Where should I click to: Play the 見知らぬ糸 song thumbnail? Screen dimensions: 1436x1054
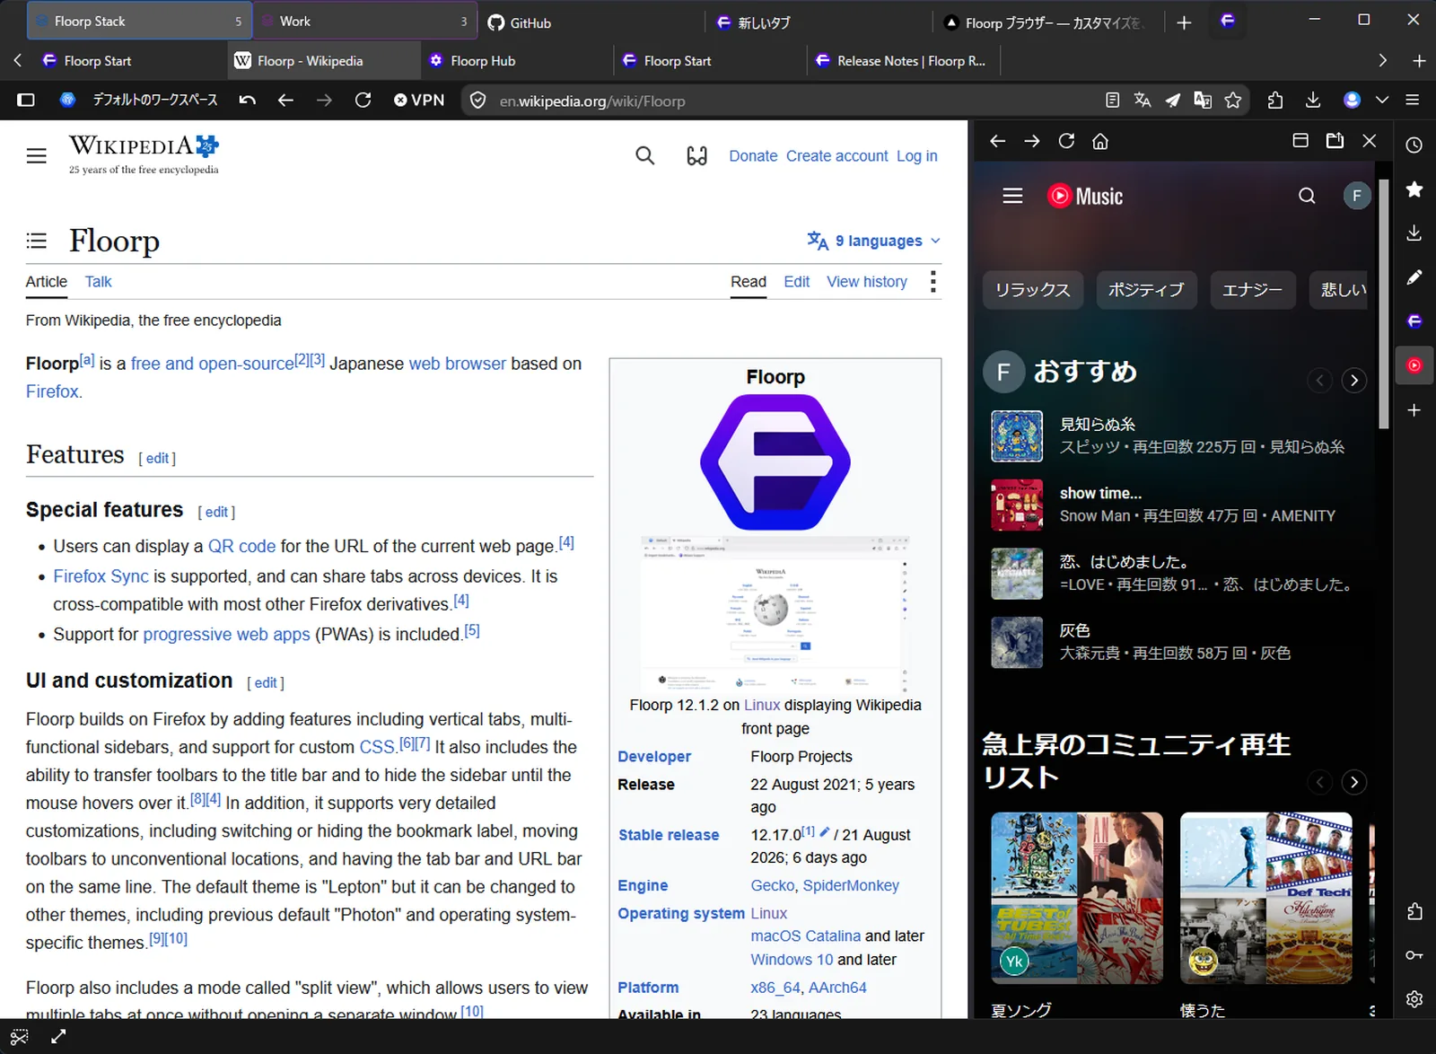1017,435
